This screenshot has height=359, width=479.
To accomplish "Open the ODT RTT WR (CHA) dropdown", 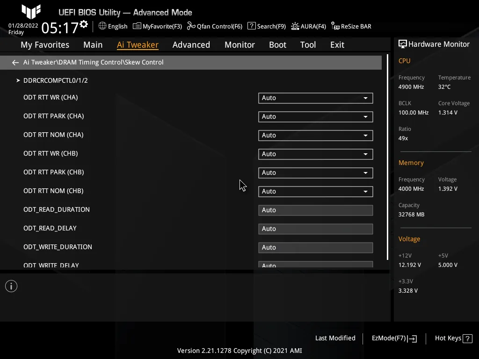I will click(316, 98).
